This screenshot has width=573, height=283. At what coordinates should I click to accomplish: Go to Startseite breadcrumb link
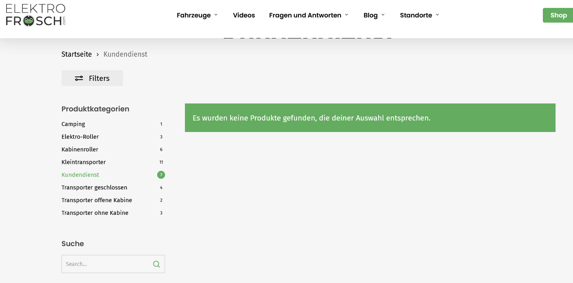click(x=77, y=54)
